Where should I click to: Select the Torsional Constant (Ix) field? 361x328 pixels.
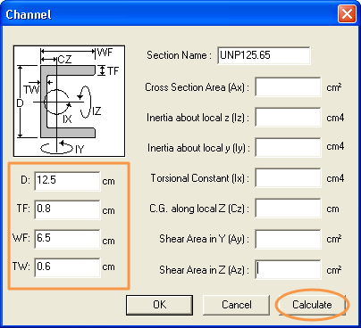[288, 177]
